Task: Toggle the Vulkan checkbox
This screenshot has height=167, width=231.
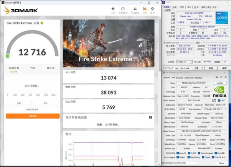Action: pyautogui.click(x=178, y=157)
